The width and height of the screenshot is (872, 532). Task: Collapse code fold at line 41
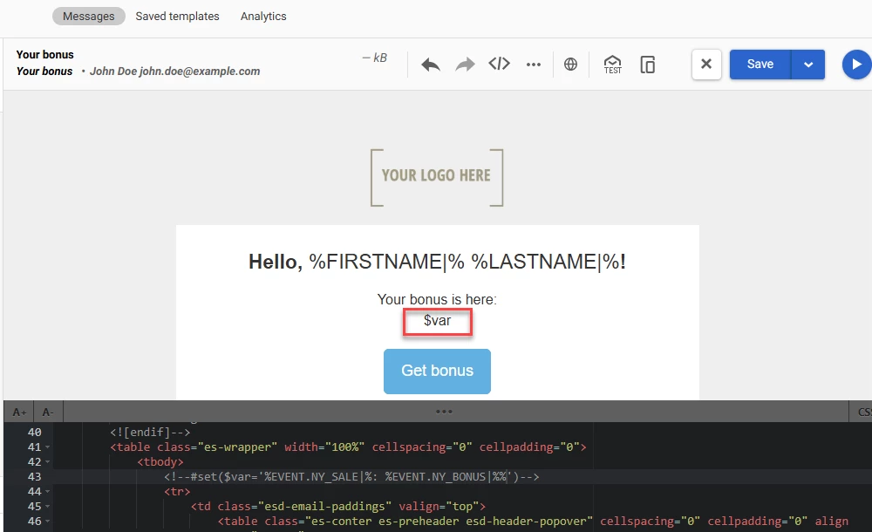pos(47,447)
